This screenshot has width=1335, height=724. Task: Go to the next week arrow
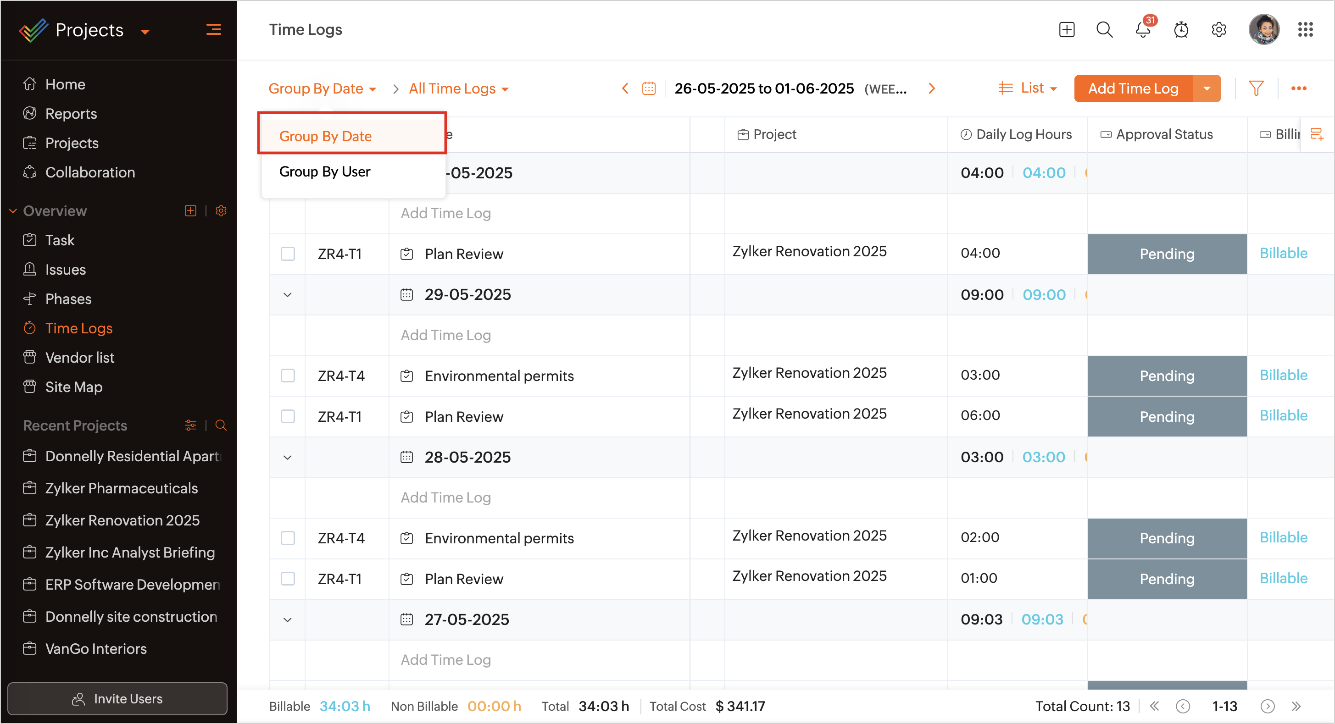[932, 88]
